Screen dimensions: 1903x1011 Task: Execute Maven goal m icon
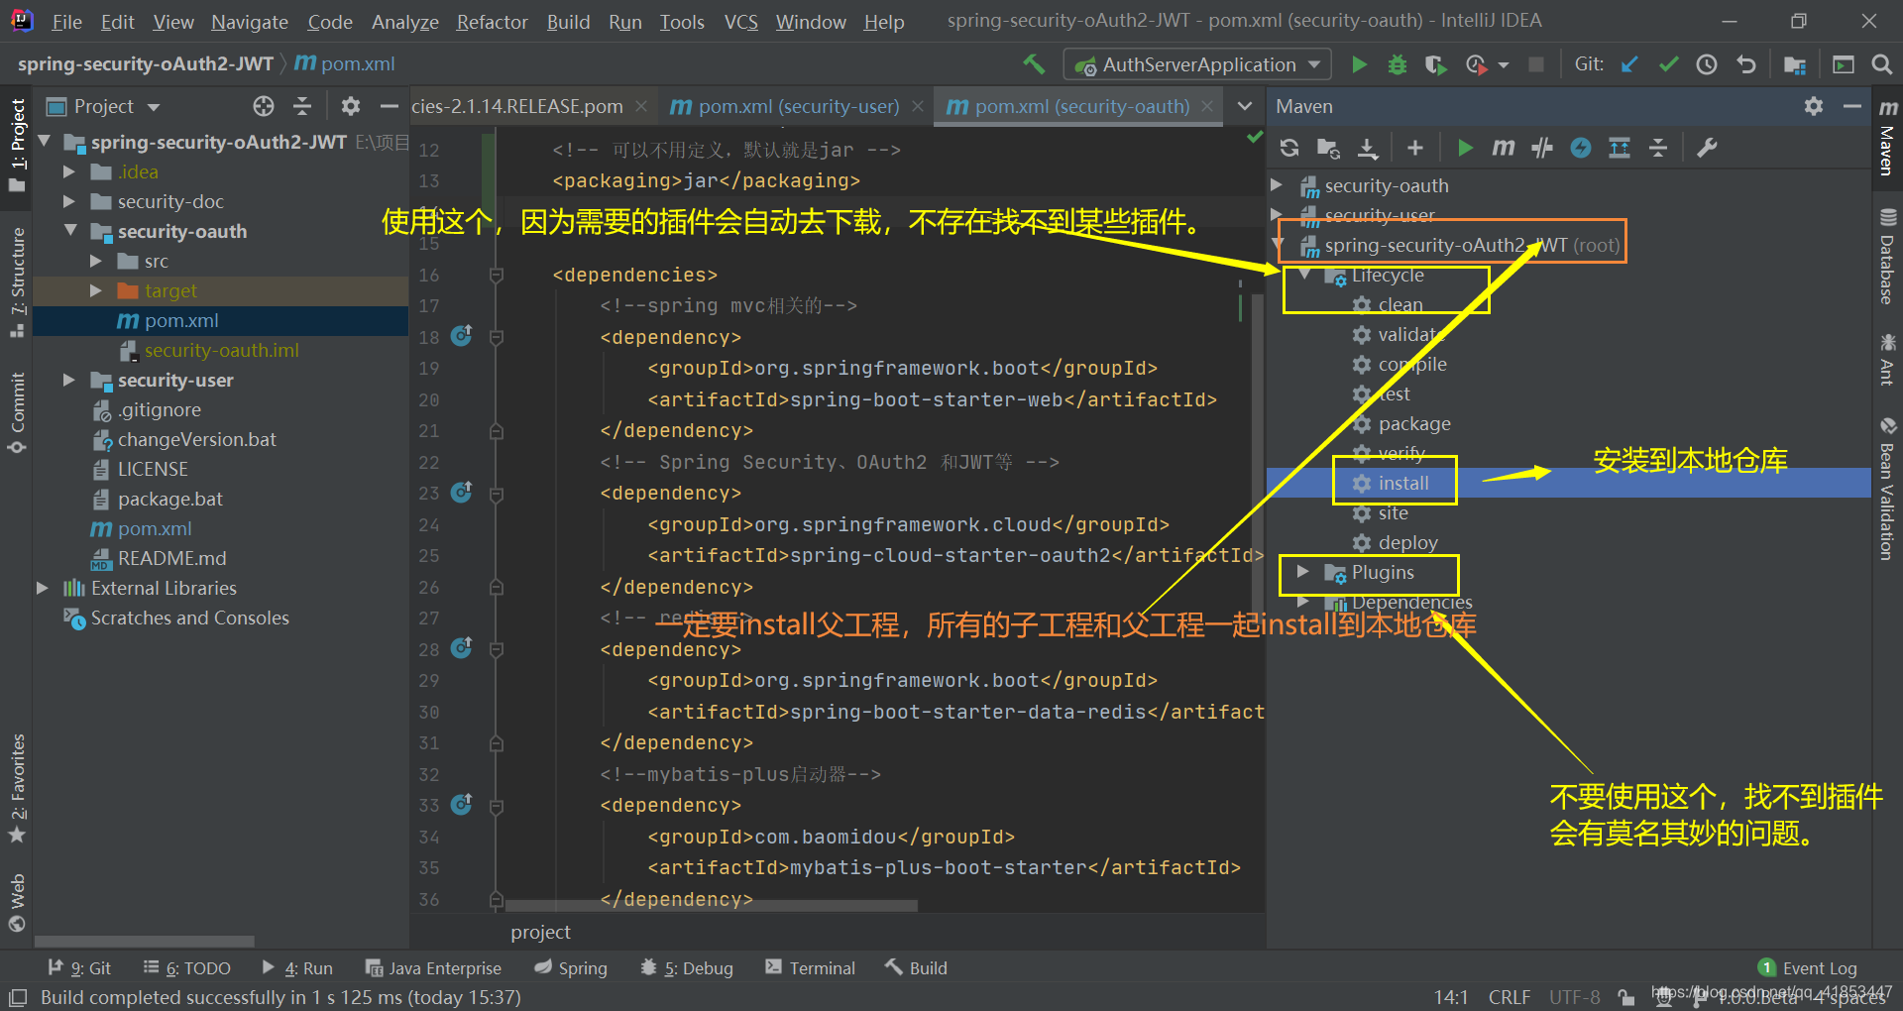click(1504, 148)
